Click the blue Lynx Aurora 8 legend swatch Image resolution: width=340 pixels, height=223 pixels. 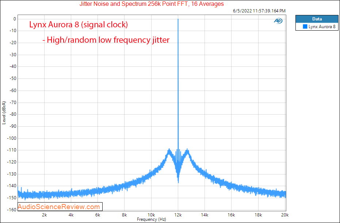(x=305, y=27)
